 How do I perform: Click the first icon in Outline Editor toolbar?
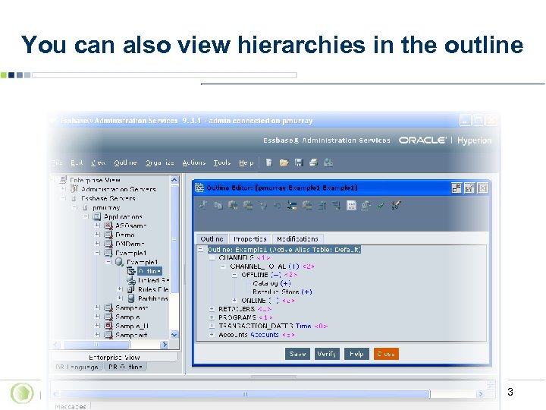point(203,205)
